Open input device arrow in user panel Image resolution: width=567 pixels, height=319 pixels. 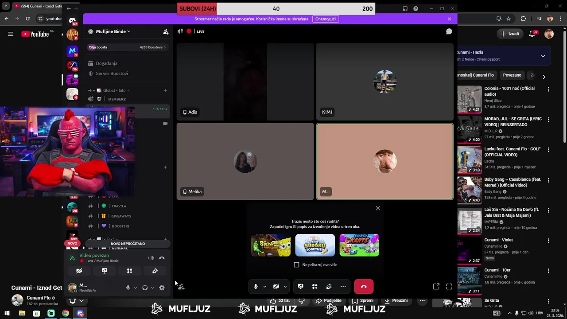136,288
